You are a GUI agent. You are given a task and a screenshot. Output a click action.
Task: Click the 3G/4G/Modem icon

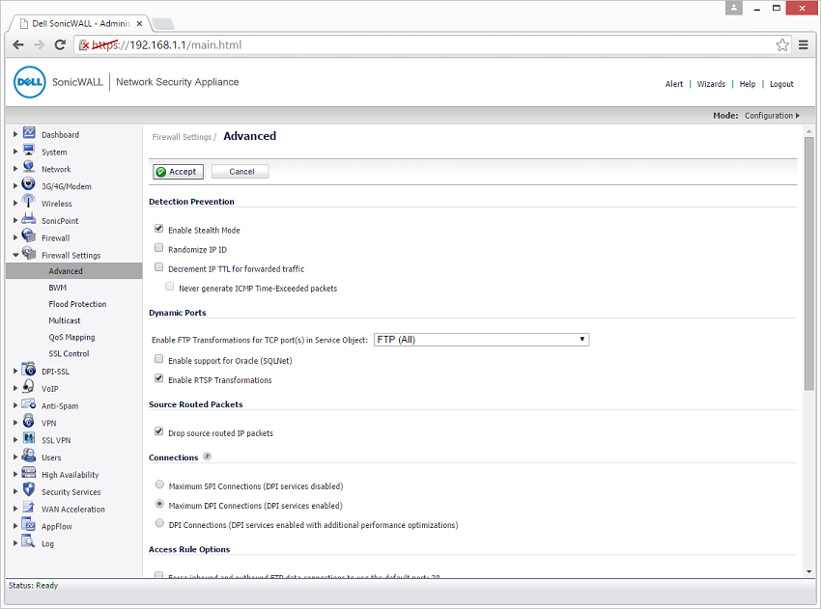coord(29,184)
